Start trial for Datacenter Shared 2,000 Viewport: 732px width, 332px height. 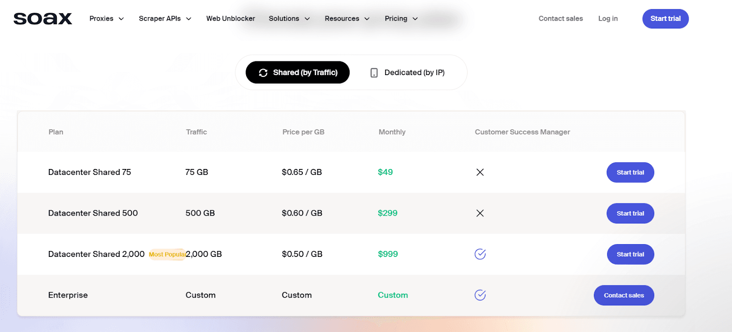[x=630, y=254]
